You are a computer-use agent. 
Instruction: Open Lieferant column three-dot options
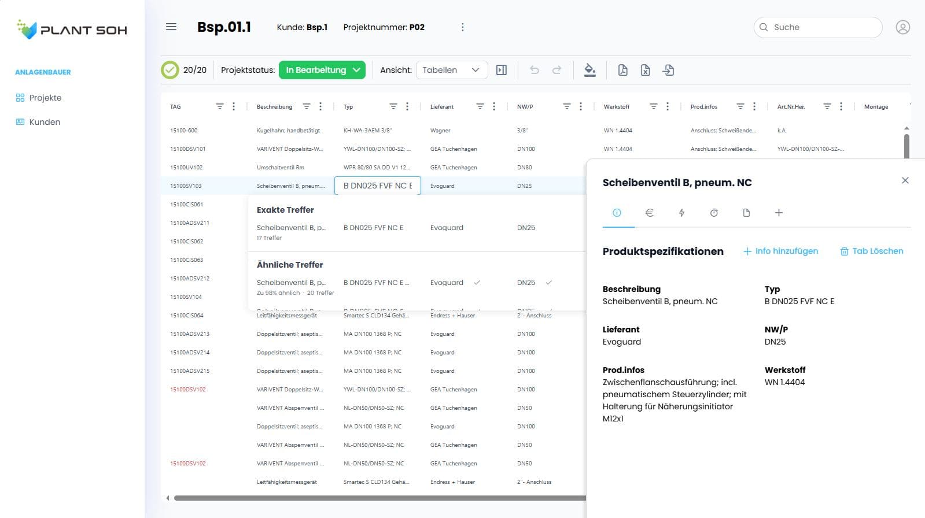494,106
